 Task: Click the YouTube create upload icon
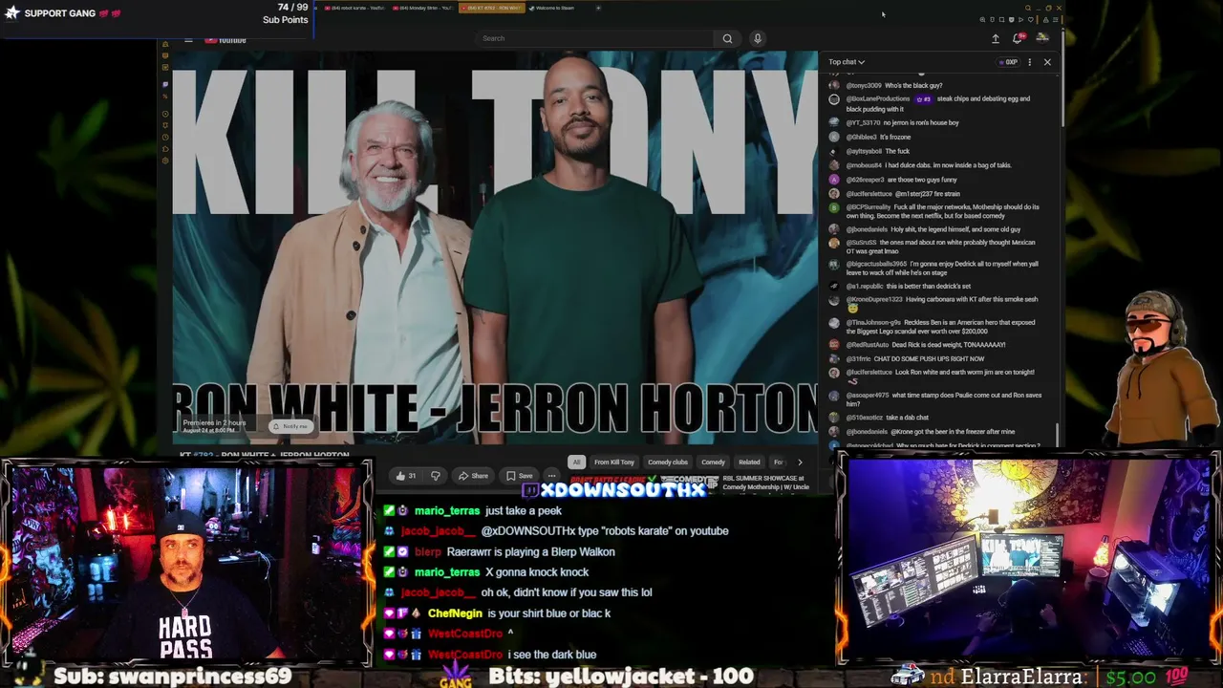[x=996, y=38]
